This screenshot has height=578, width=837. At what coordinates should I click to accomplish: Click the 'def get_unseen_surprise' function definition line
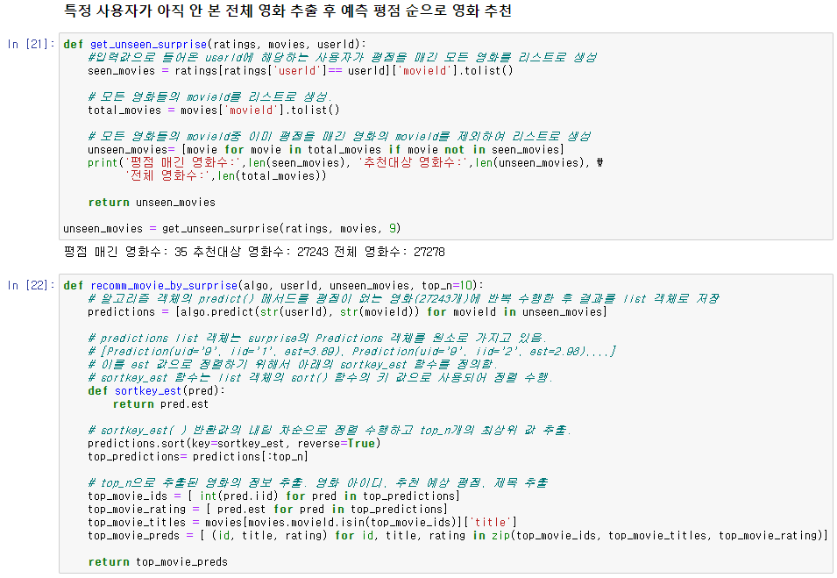215,45
